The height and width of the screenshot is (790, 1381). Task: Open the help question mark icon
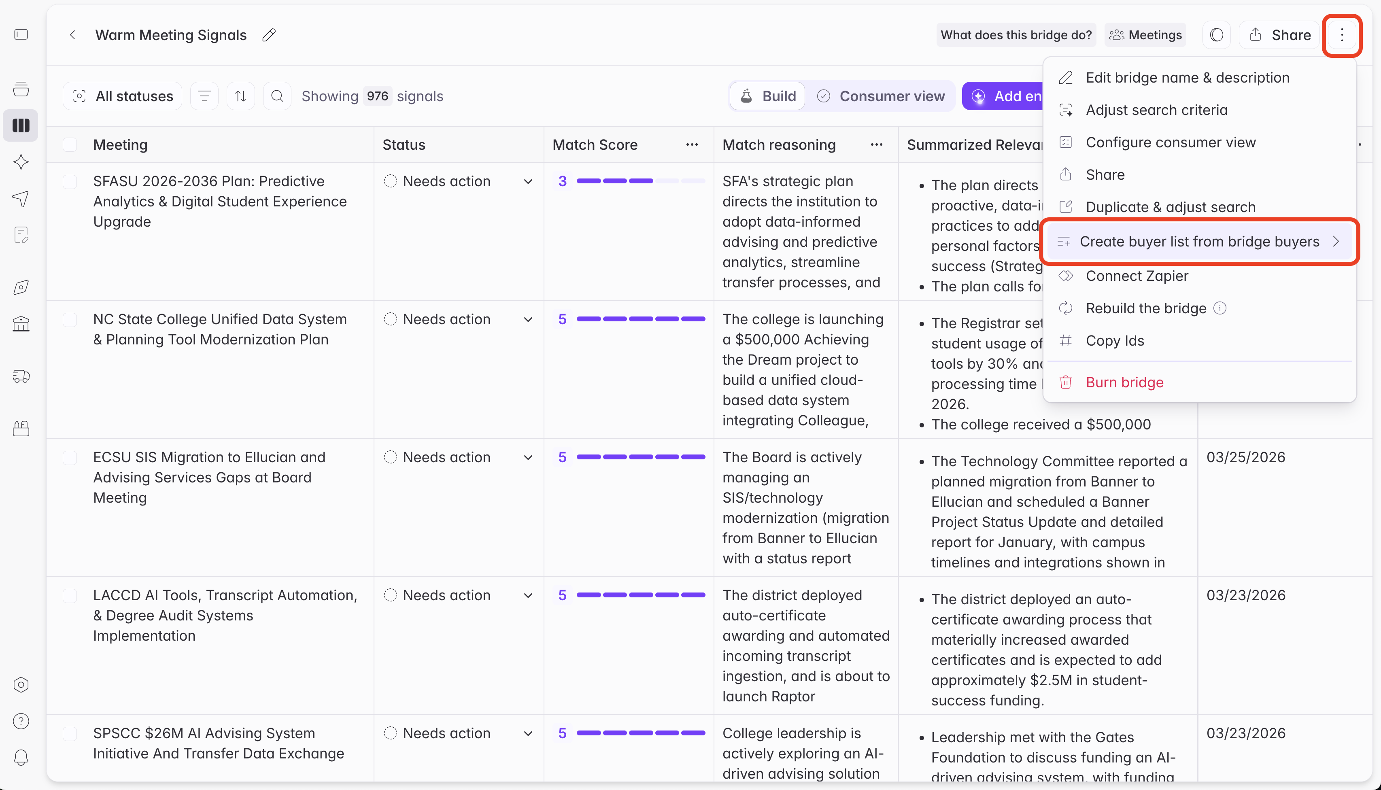[x=21, y=721]
